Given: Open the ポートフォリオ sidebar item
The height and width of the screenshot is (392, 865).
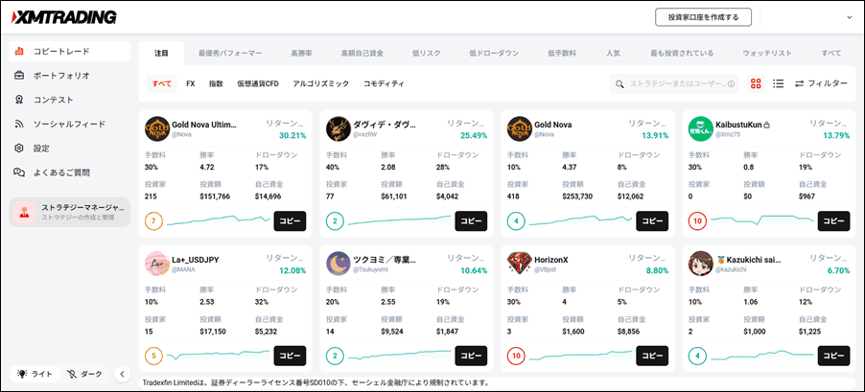Looking at the screenshot, I should pyautogui.click(x=69, y=76).
